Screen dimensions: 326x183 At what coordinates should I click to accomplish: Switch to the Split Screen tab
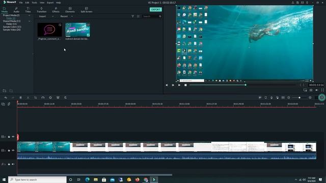tap(87, 10)
